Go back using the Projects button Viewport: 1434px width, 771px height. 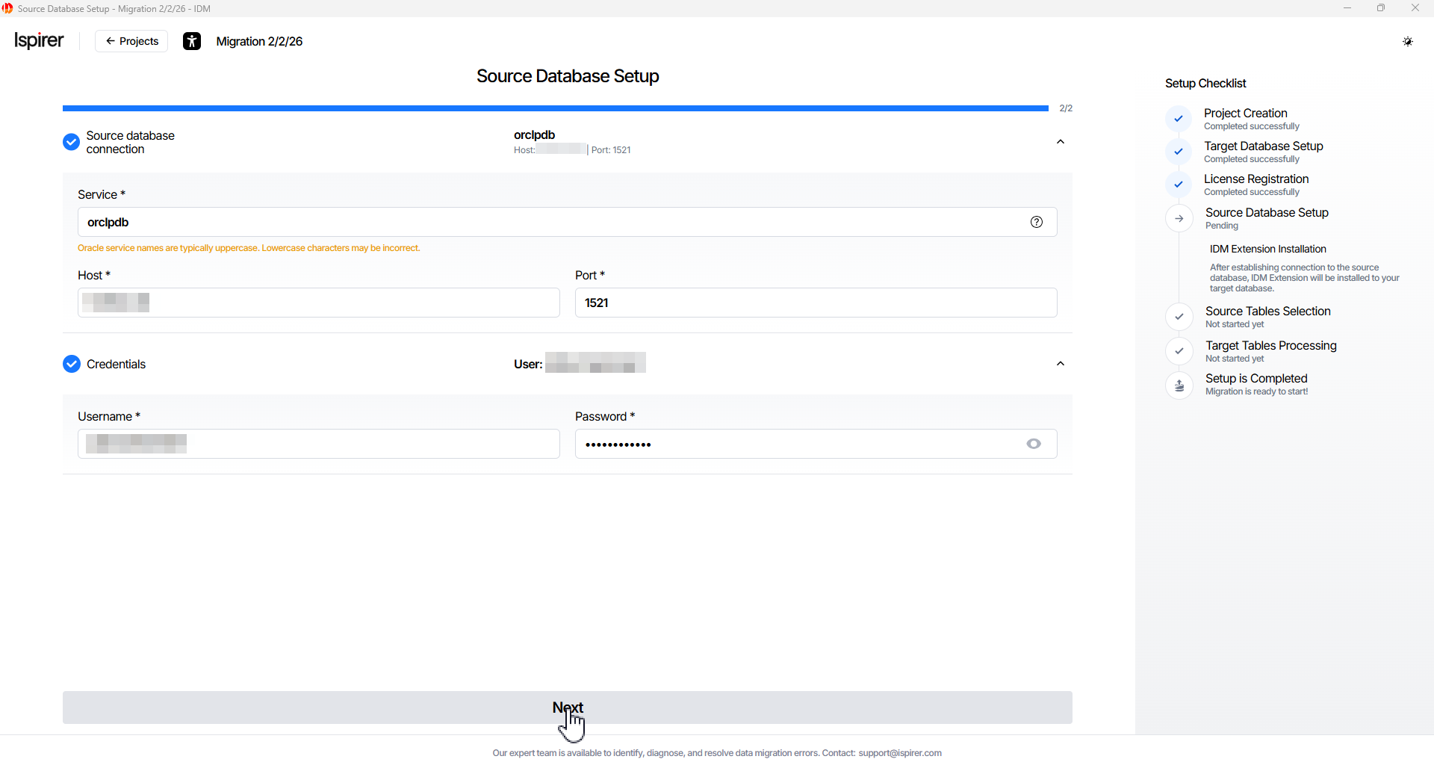pos(131,41)
